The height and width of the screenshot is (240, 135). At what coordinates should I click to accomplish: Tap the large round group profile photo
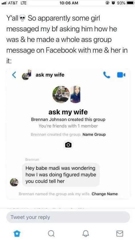[x=61, y=94]
